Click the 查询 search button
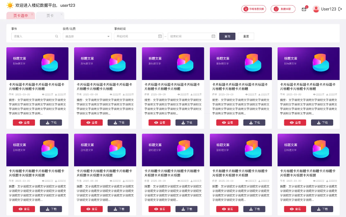Screen dimensions: 346x217 [227, 36]
